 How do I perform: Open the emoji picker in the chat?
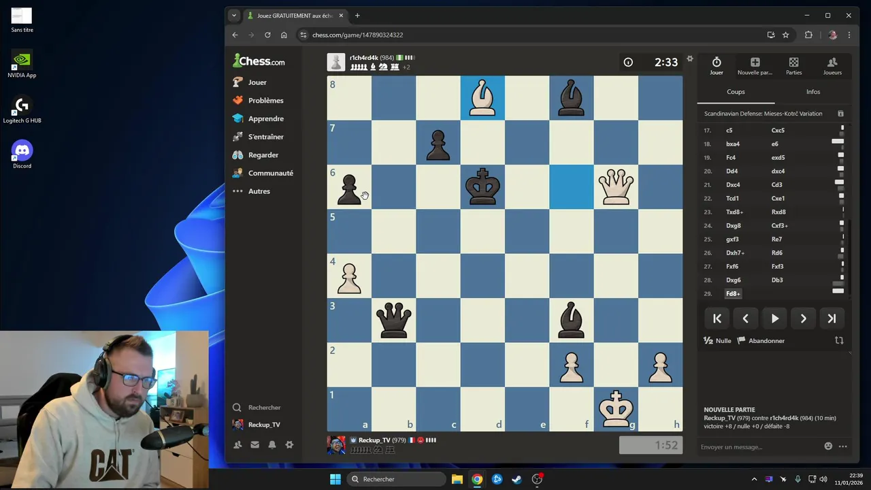[x=828, y=446]
